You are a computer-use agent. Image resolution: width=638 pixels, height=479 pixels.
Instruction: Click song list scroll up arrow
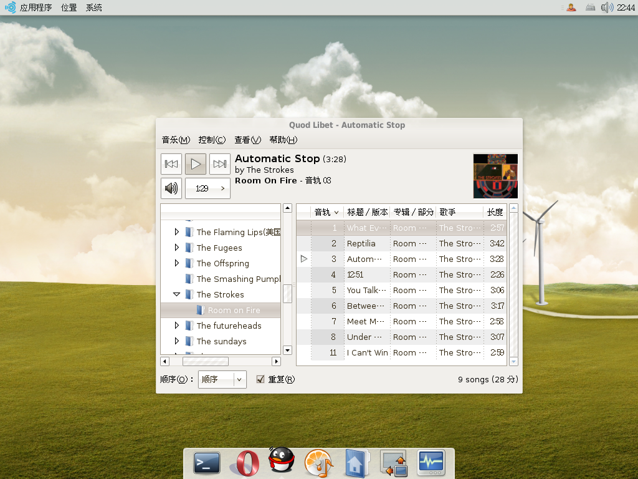(513, 208)
